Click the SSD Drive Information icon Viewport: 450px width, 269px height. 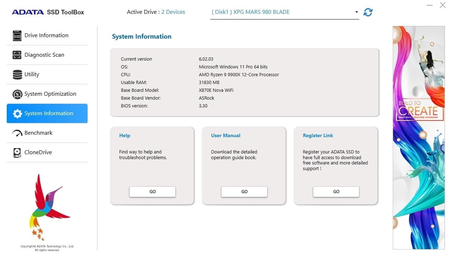coord(17,35)
